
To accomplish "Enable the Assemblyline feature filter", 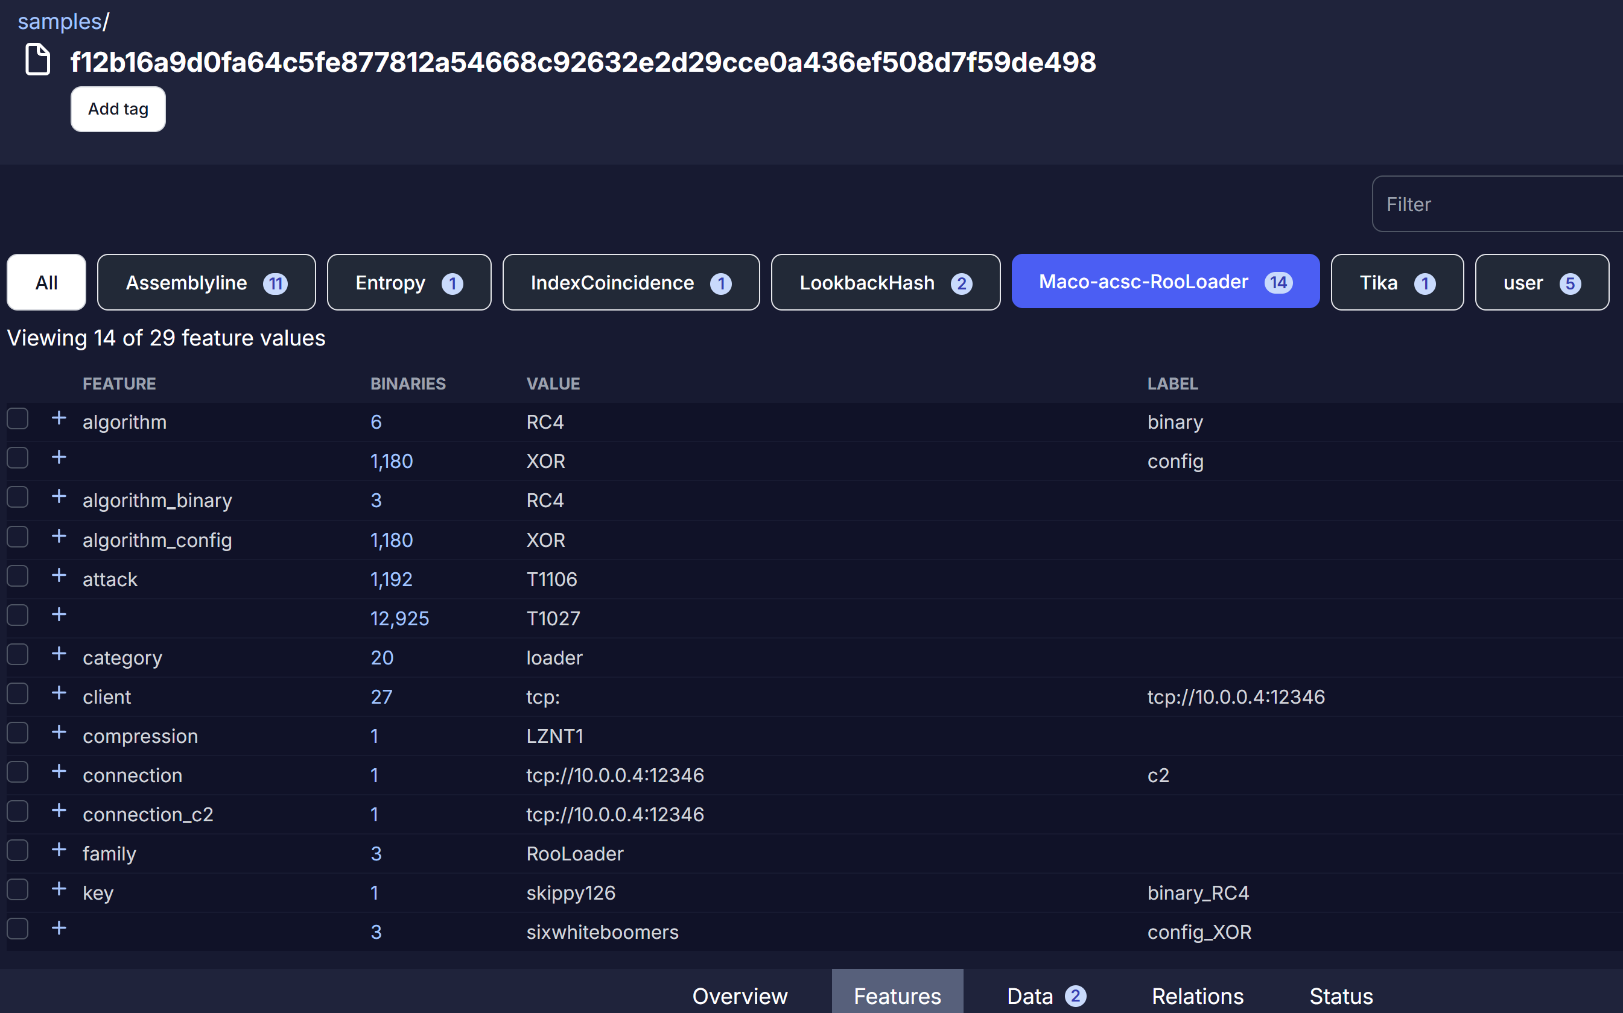I will 206,282.
